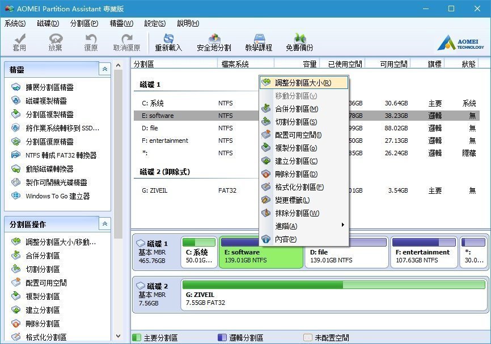
Task: Click the 套用 (Apply) checkmark icon
Action: [x=20, y=39]
